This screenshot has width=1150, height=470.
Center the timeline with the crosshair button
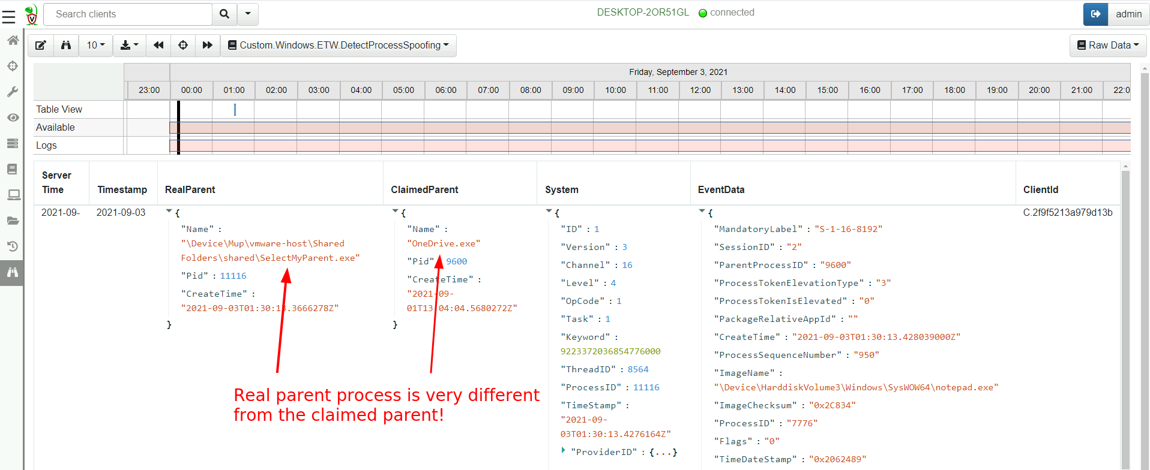point(183,46)
